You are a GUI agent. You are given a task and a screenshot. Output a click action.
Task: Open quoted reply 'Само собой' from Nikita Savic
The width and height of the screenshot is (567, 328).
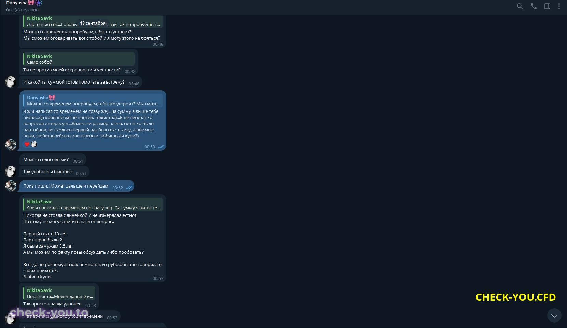click(x=79, y=59)
